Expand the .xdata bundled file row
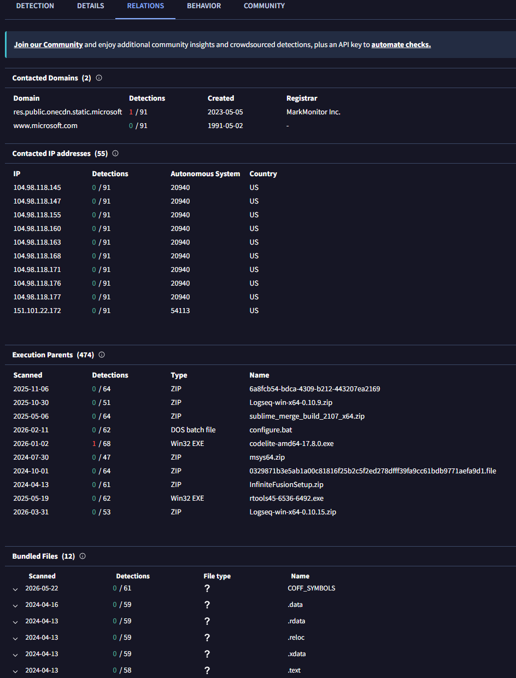The image size is (516, 678). (x=15, y=654)
